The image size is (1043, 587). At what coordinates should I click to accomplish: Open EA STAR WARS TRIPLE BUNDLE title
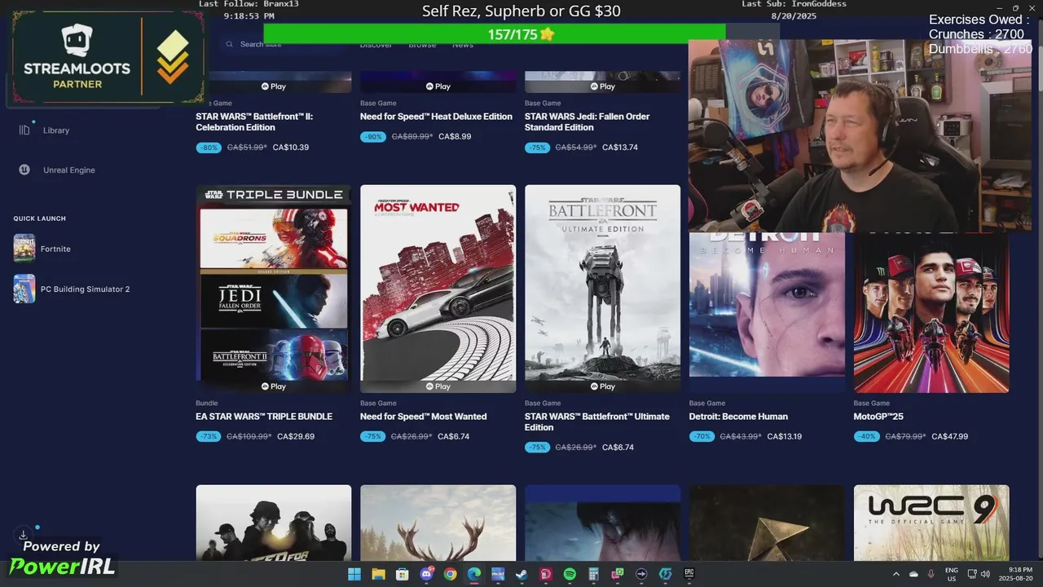tap(264, 417)
